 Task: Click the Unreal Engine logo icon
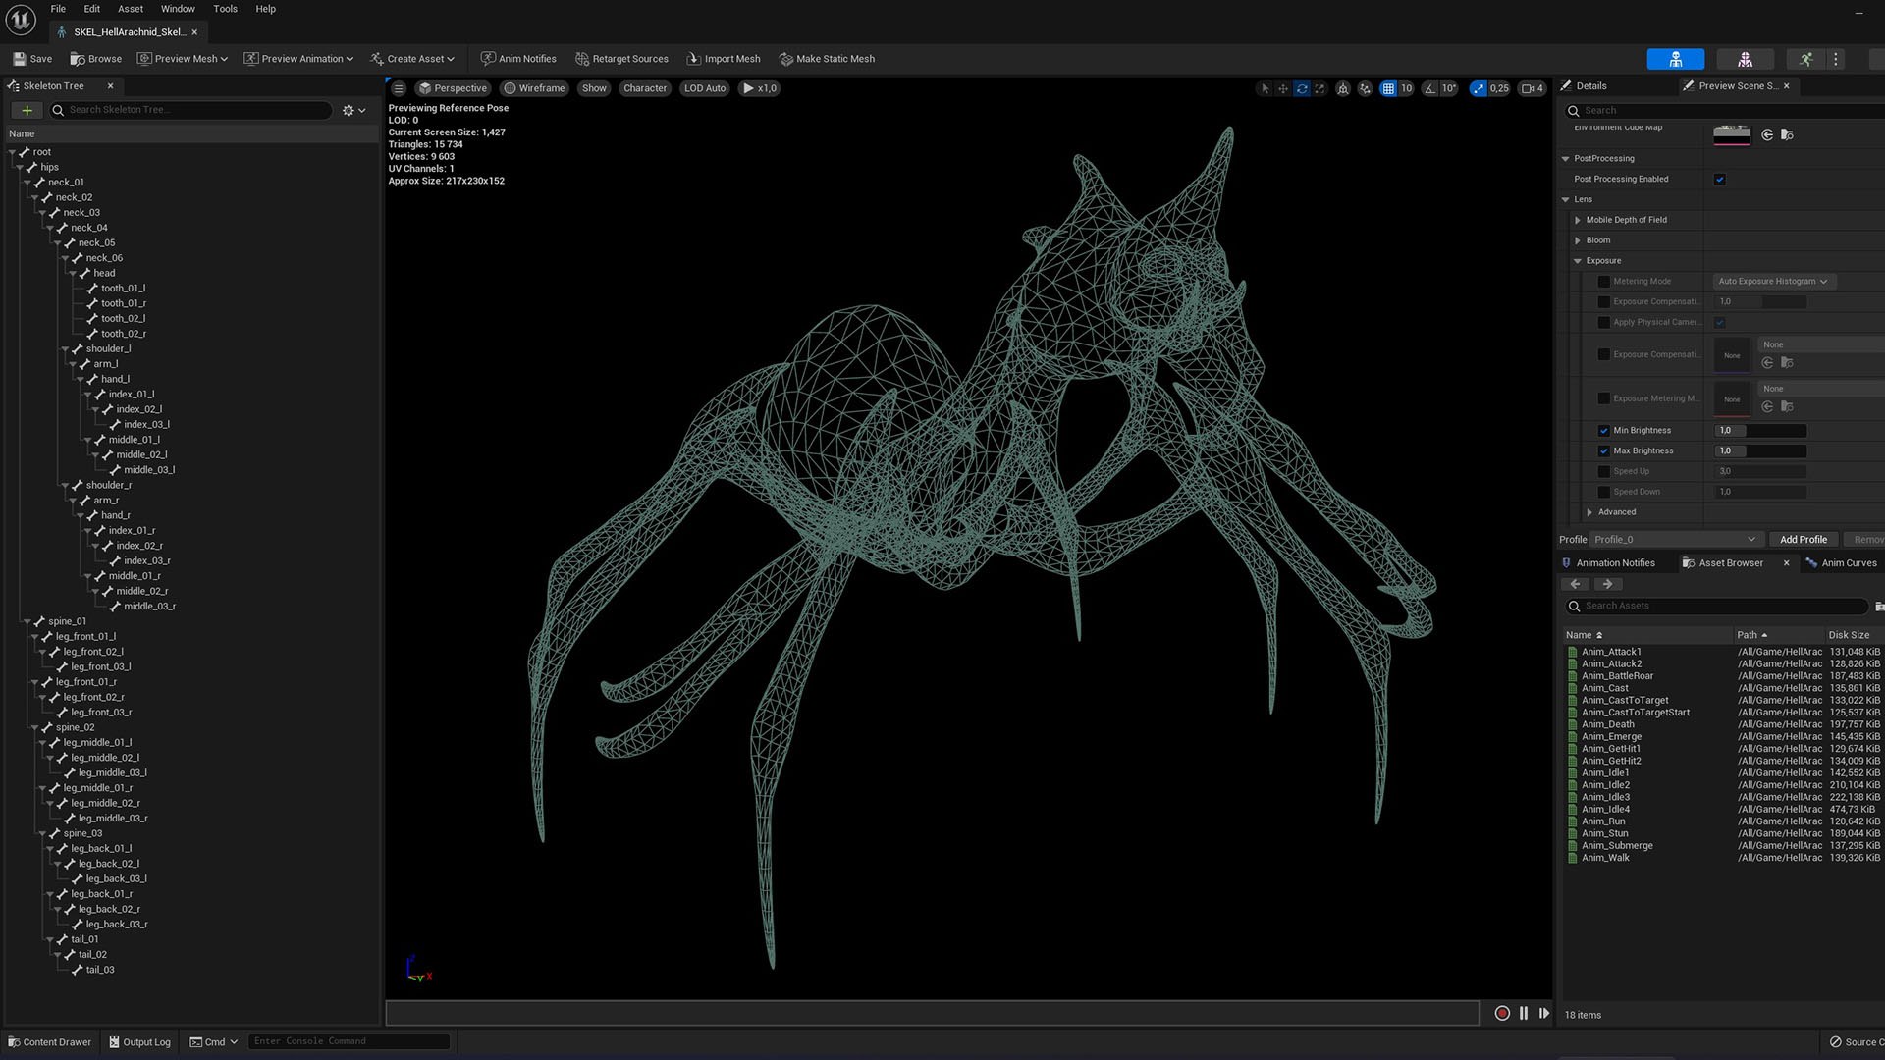[21, 20]
